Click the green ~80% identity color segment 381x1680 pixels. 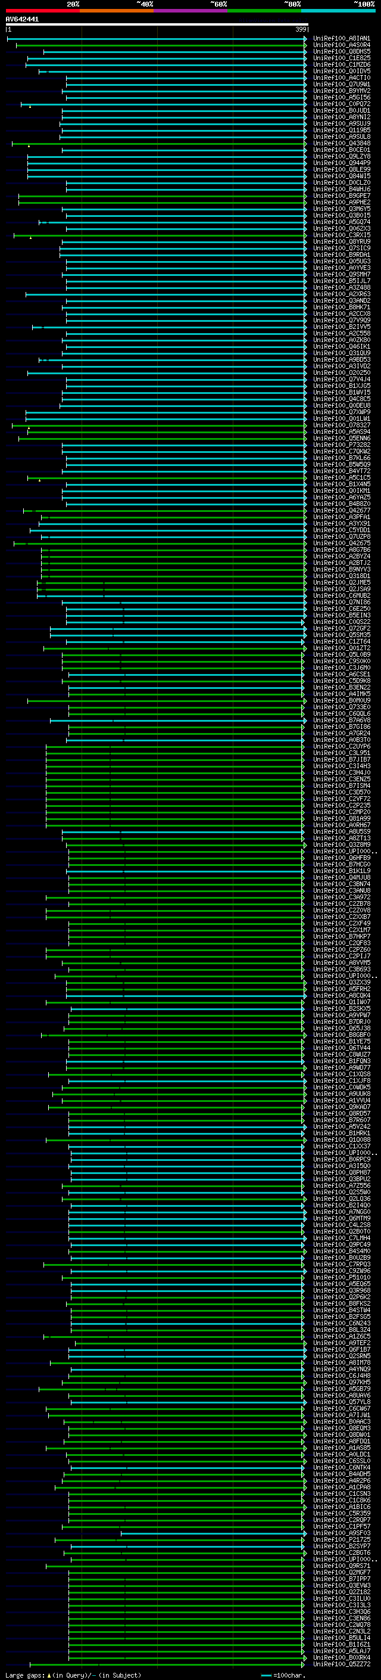[x=264, y=11]
